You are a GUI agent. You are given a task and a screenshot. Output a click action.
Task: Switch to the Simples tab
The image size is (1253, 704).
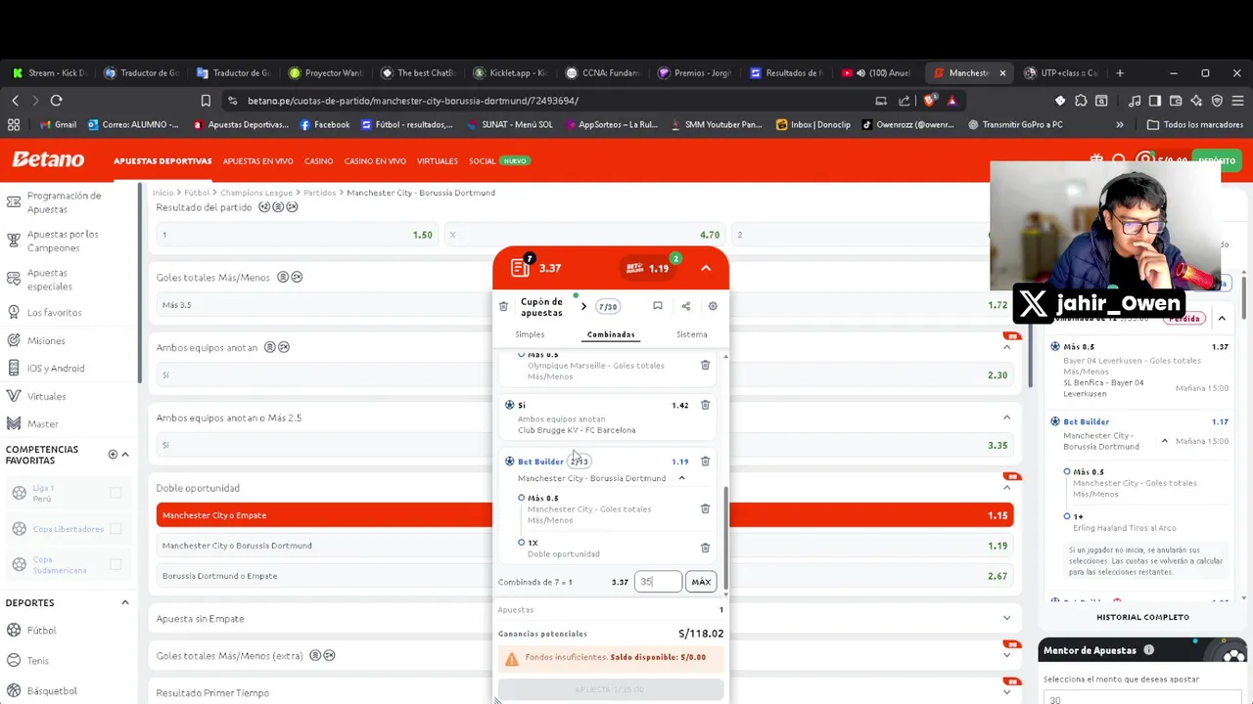[x=530, y=334]
